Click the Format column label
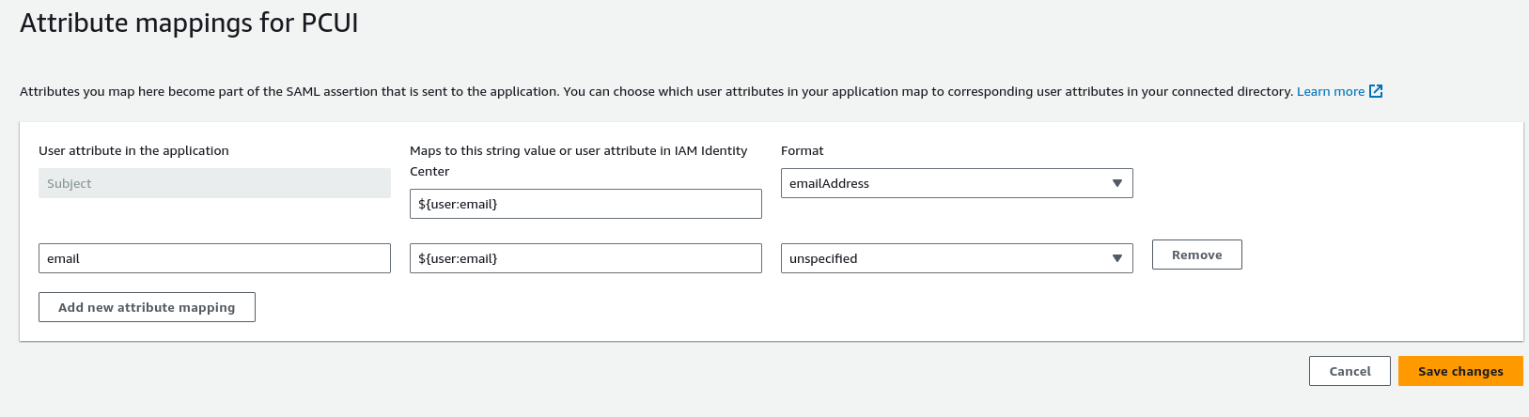This screenshot has height=417, width=1529. pos(802,150)
